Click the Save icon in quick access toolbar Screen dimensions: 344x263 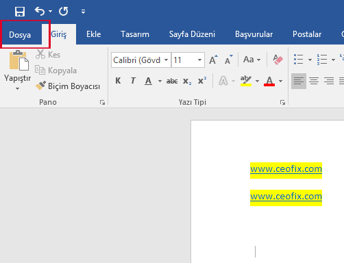click(20, 12)
